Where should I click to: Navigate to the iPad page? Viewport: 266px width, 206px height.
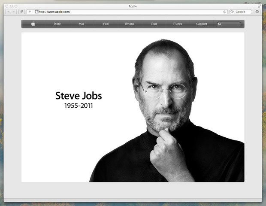(x=154, y=24)
